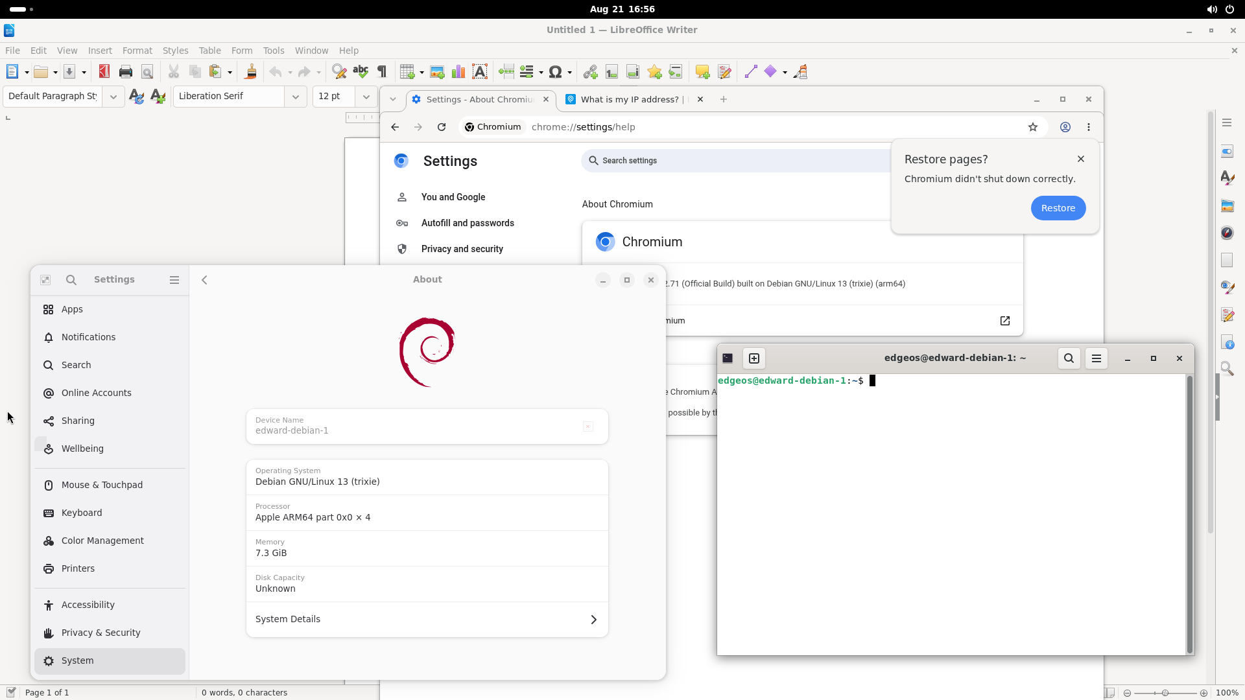
Task: Click Clone Formatting paintbrush icon
Action: (x=250, y=72)
